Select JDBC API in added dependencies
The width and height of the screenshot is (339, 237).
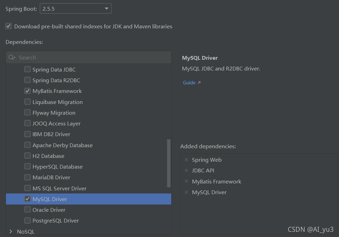pyautogui.click(x=203, y=171)
